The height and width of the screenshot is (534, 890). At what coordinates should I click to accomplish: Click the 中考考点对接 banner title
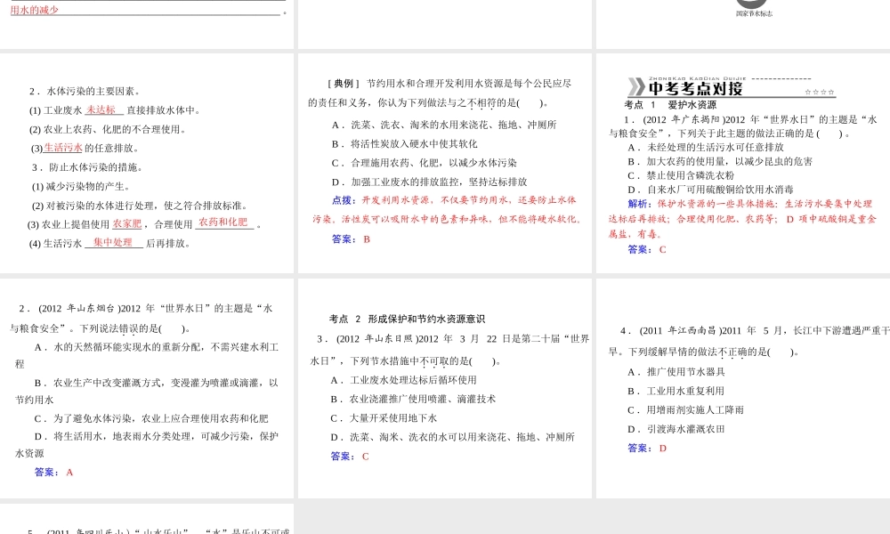tap(695, 88)
